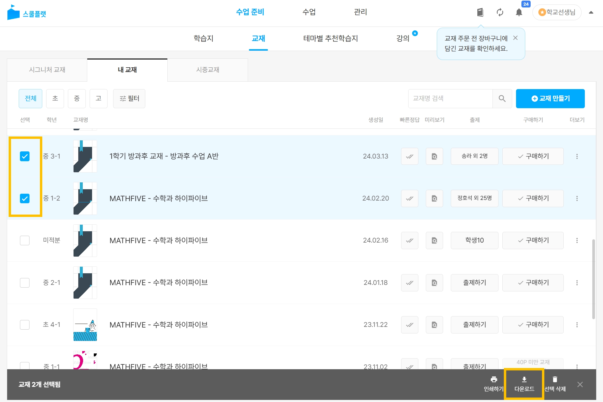The width and height of the screenshot is (603, 402).
Task: Expand the profile menu arrow
Action: [591, 13]
